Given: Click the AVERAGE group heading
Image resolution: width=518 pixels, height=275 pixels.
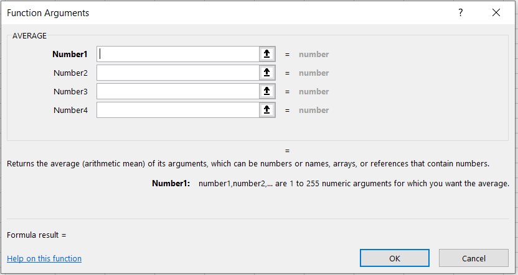Looking at the screenshot, I should pyautogui.click(x=29, y=35).
